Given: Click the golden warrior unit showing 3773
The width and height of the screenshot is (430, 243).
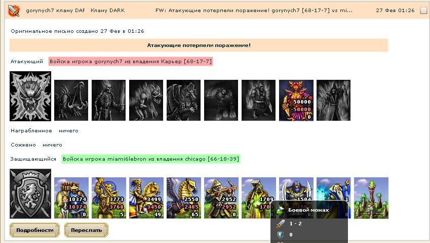Looking at the screenshot, I should 109,198.
